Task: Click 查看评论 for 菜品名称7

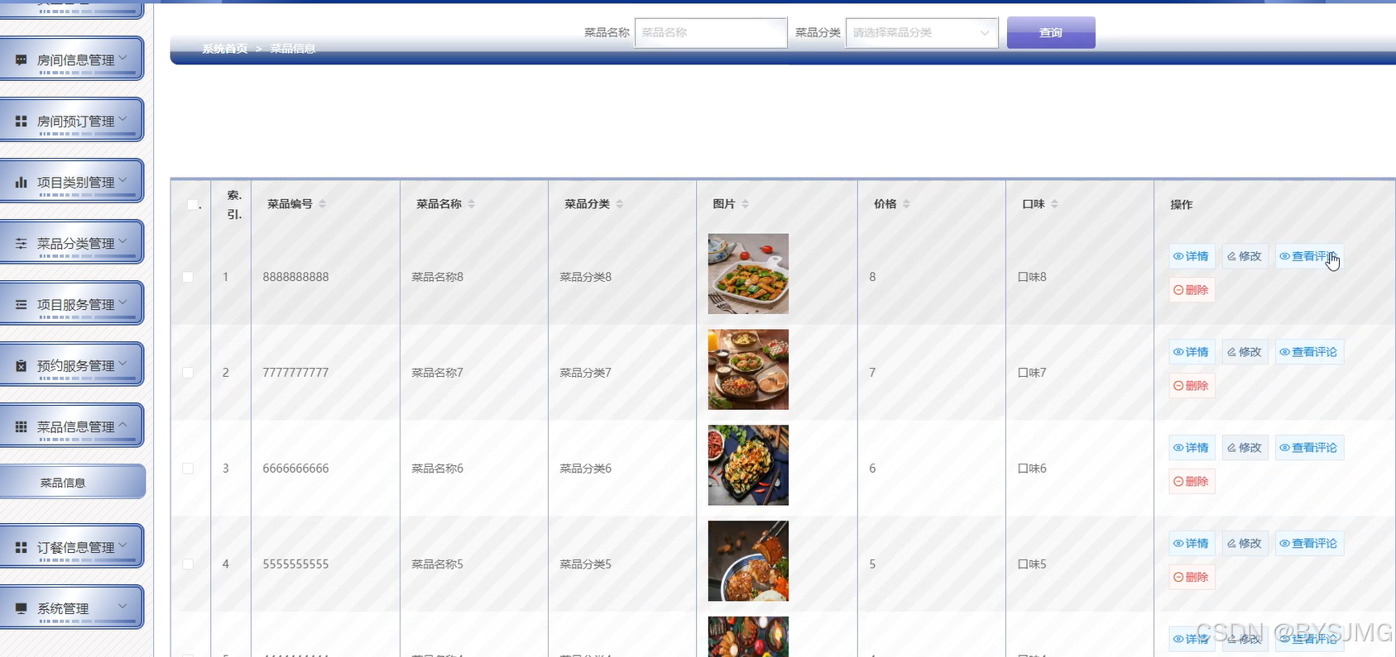Action: 1309,352
